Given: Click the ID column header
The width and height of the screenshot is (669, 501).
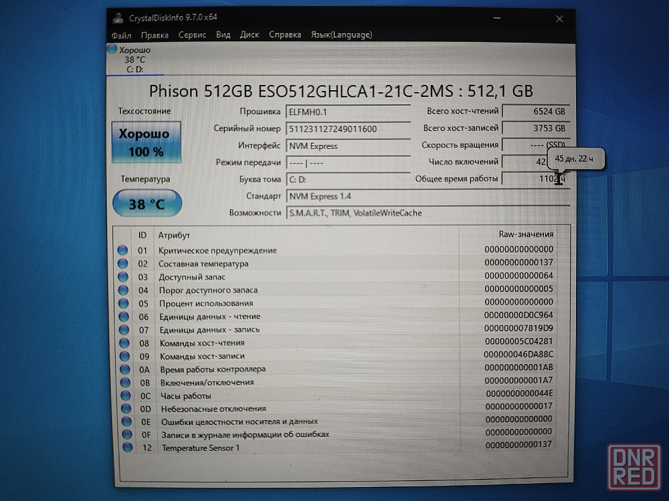Looking at the screenshot, I should tap(142, 235).
